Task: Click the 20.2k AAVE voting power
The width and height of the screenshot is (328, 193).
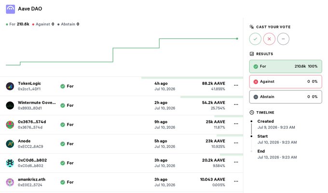Action: [214, 160]
